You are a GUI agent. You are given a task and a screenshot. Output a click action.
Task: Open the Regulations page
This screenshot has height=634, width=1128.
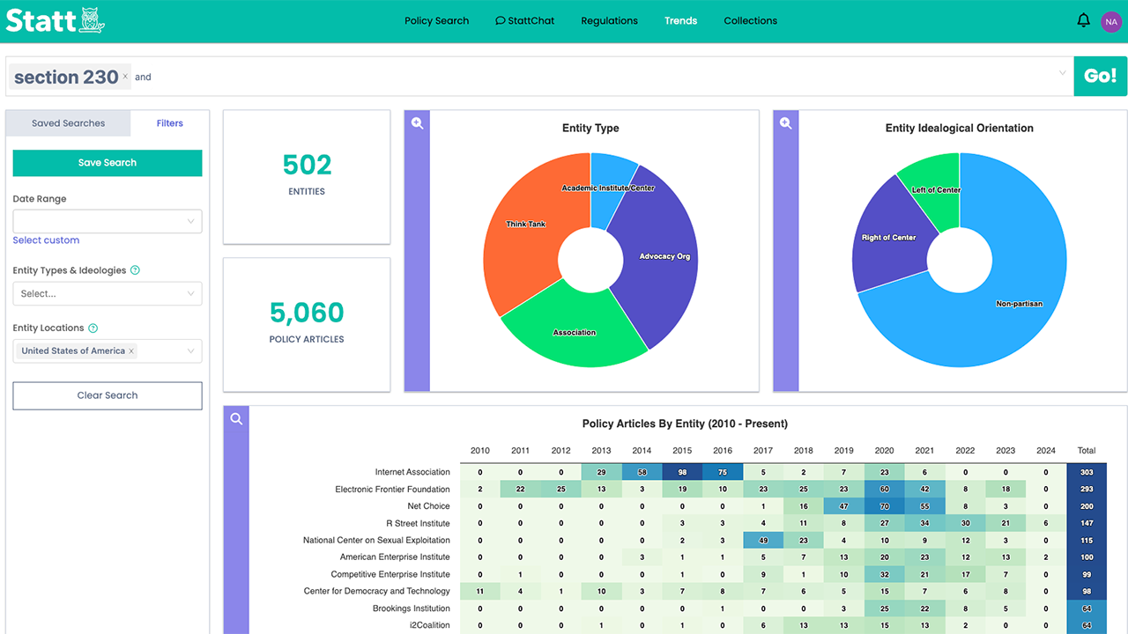click(x=609, y=21)
